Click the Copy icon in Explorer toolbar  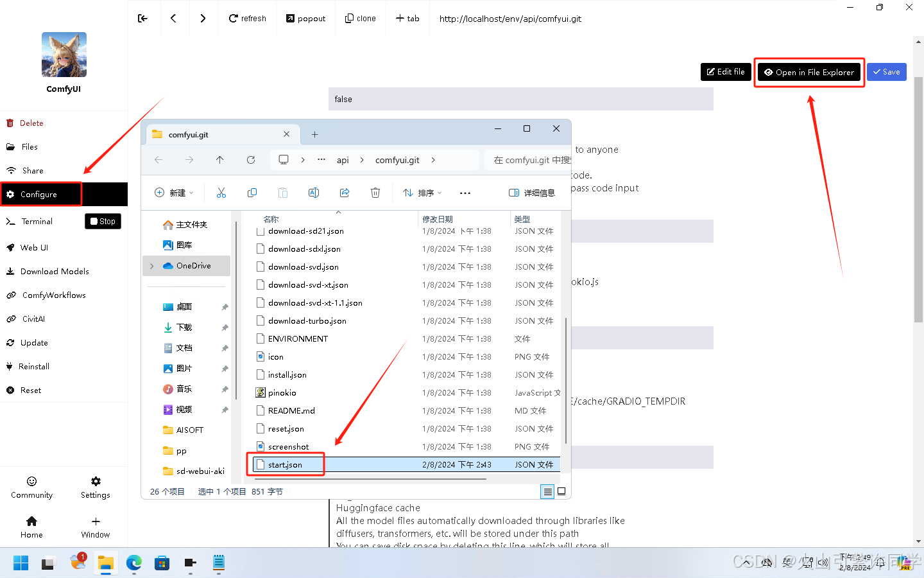coord(252,193)
